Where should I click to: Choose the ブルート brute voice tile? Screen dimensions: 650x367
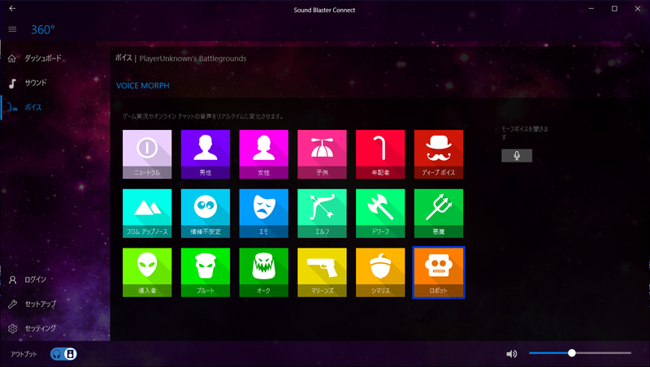(206, 272)
